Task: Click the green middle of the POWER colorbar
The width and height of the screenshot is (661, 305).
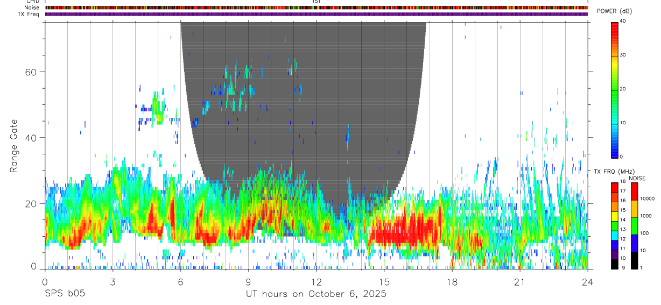Action: point(614,91)
